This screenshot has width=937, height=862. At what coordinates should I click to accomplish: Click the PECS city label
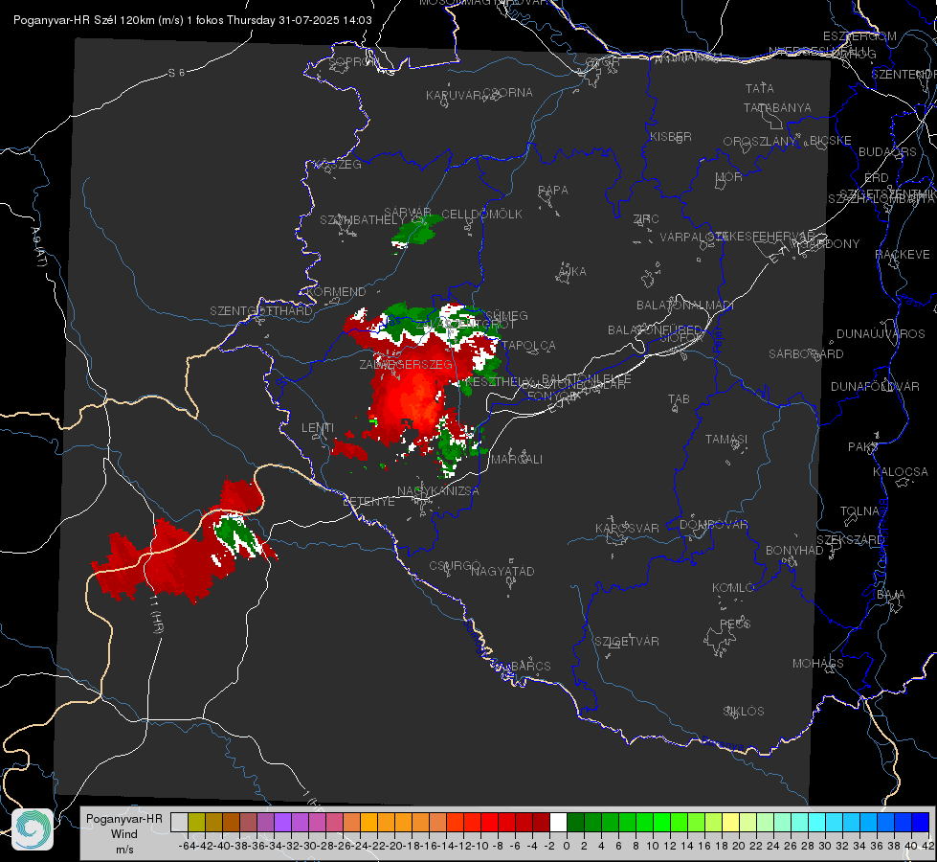(734, 624)
